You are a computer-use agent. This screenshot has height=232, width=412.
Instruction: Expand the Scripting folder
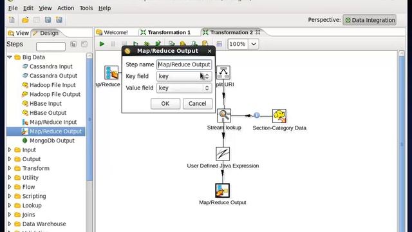tap(10, 196)
